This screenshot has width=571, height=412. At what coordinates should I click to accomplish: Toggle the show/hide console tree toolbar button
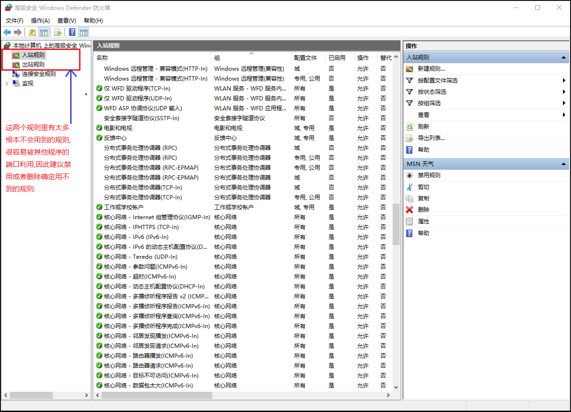(44, 33)
